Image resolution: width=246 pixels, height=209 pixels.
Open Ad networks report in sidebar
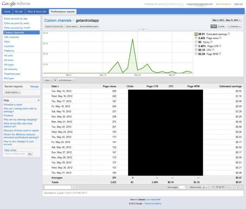pos(11,69)
